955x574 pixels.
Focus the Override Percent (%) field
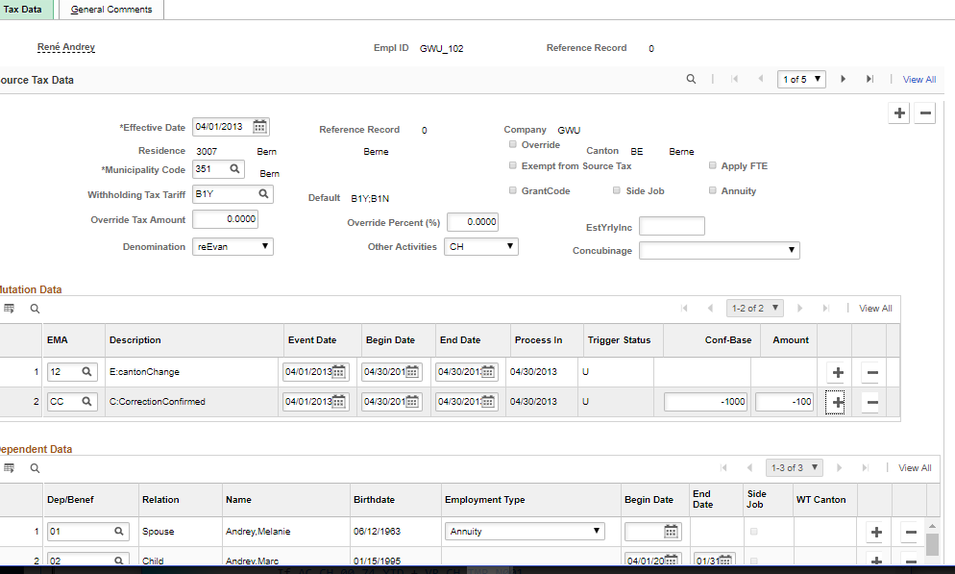(x=473, y=222)
